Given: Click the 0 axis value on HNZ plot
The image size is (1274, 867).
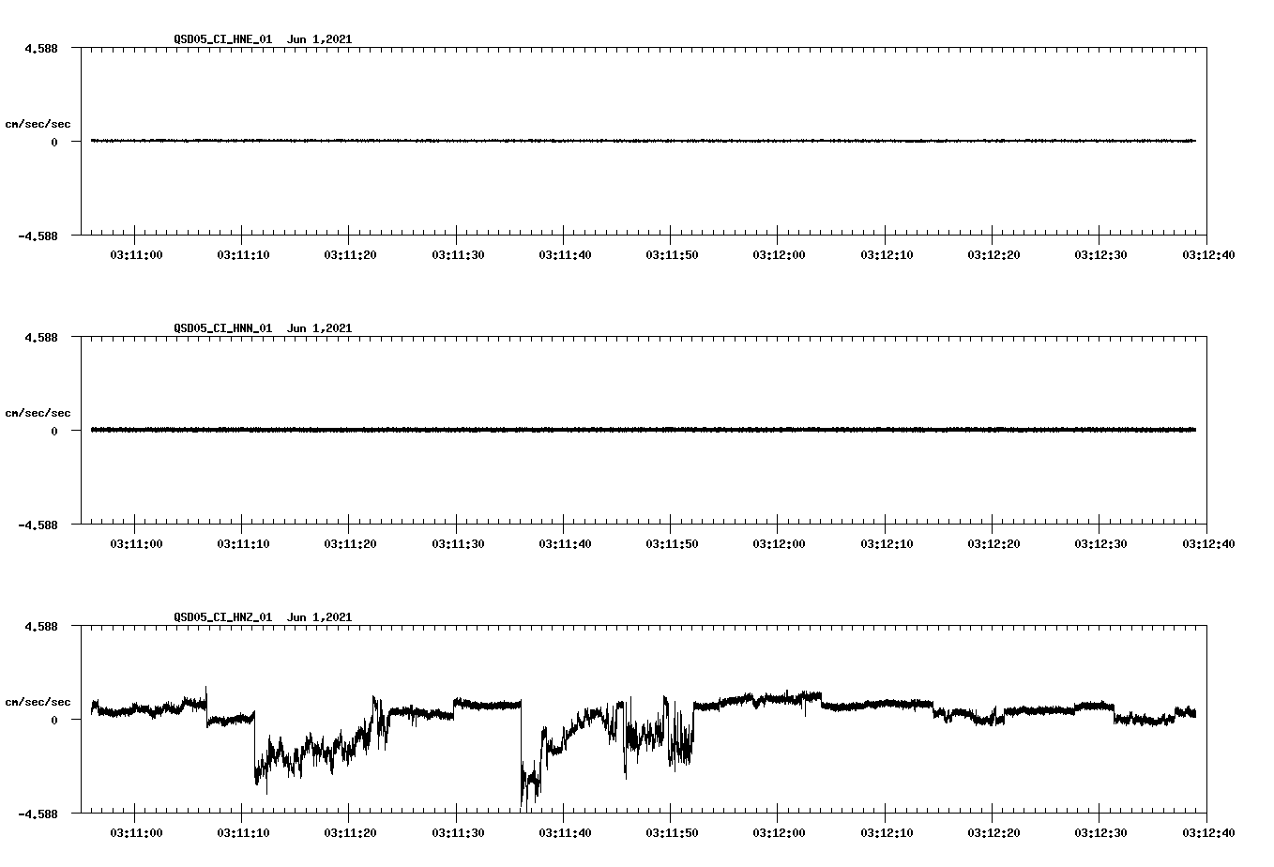Looking at the screenshot, I should pos(54,720).
